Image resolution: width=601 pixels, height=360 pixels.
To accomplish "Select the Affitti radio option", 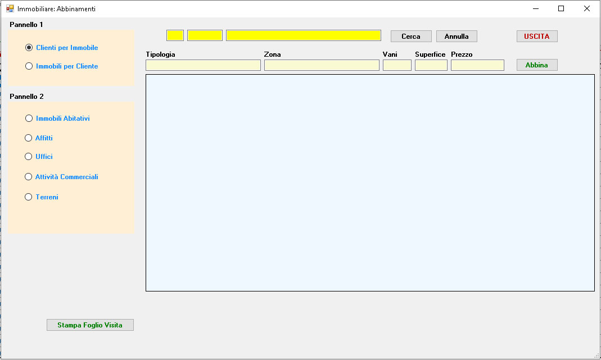I will click(29, 138).
